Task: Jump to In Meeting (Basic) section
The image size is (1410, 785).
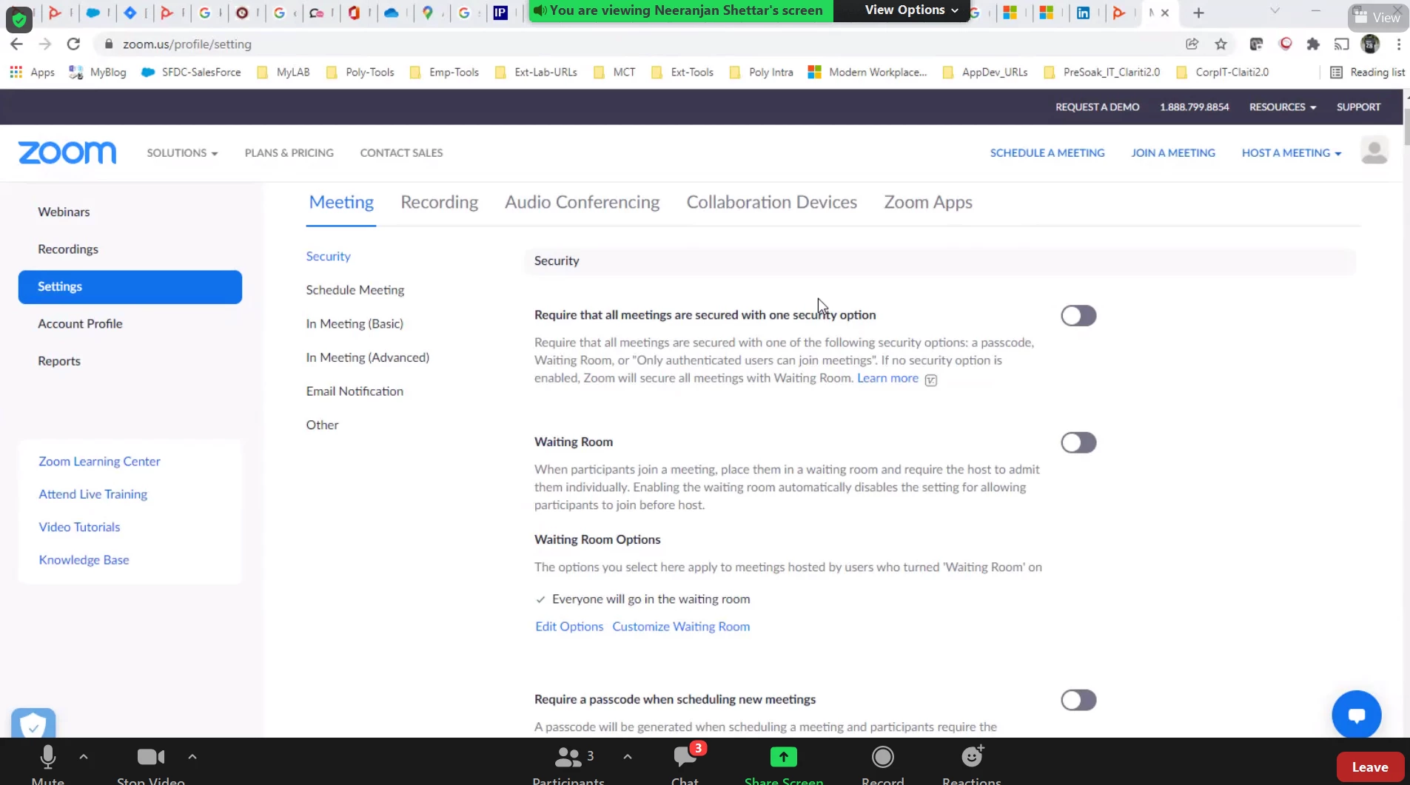Action: (x=355, y=323)
